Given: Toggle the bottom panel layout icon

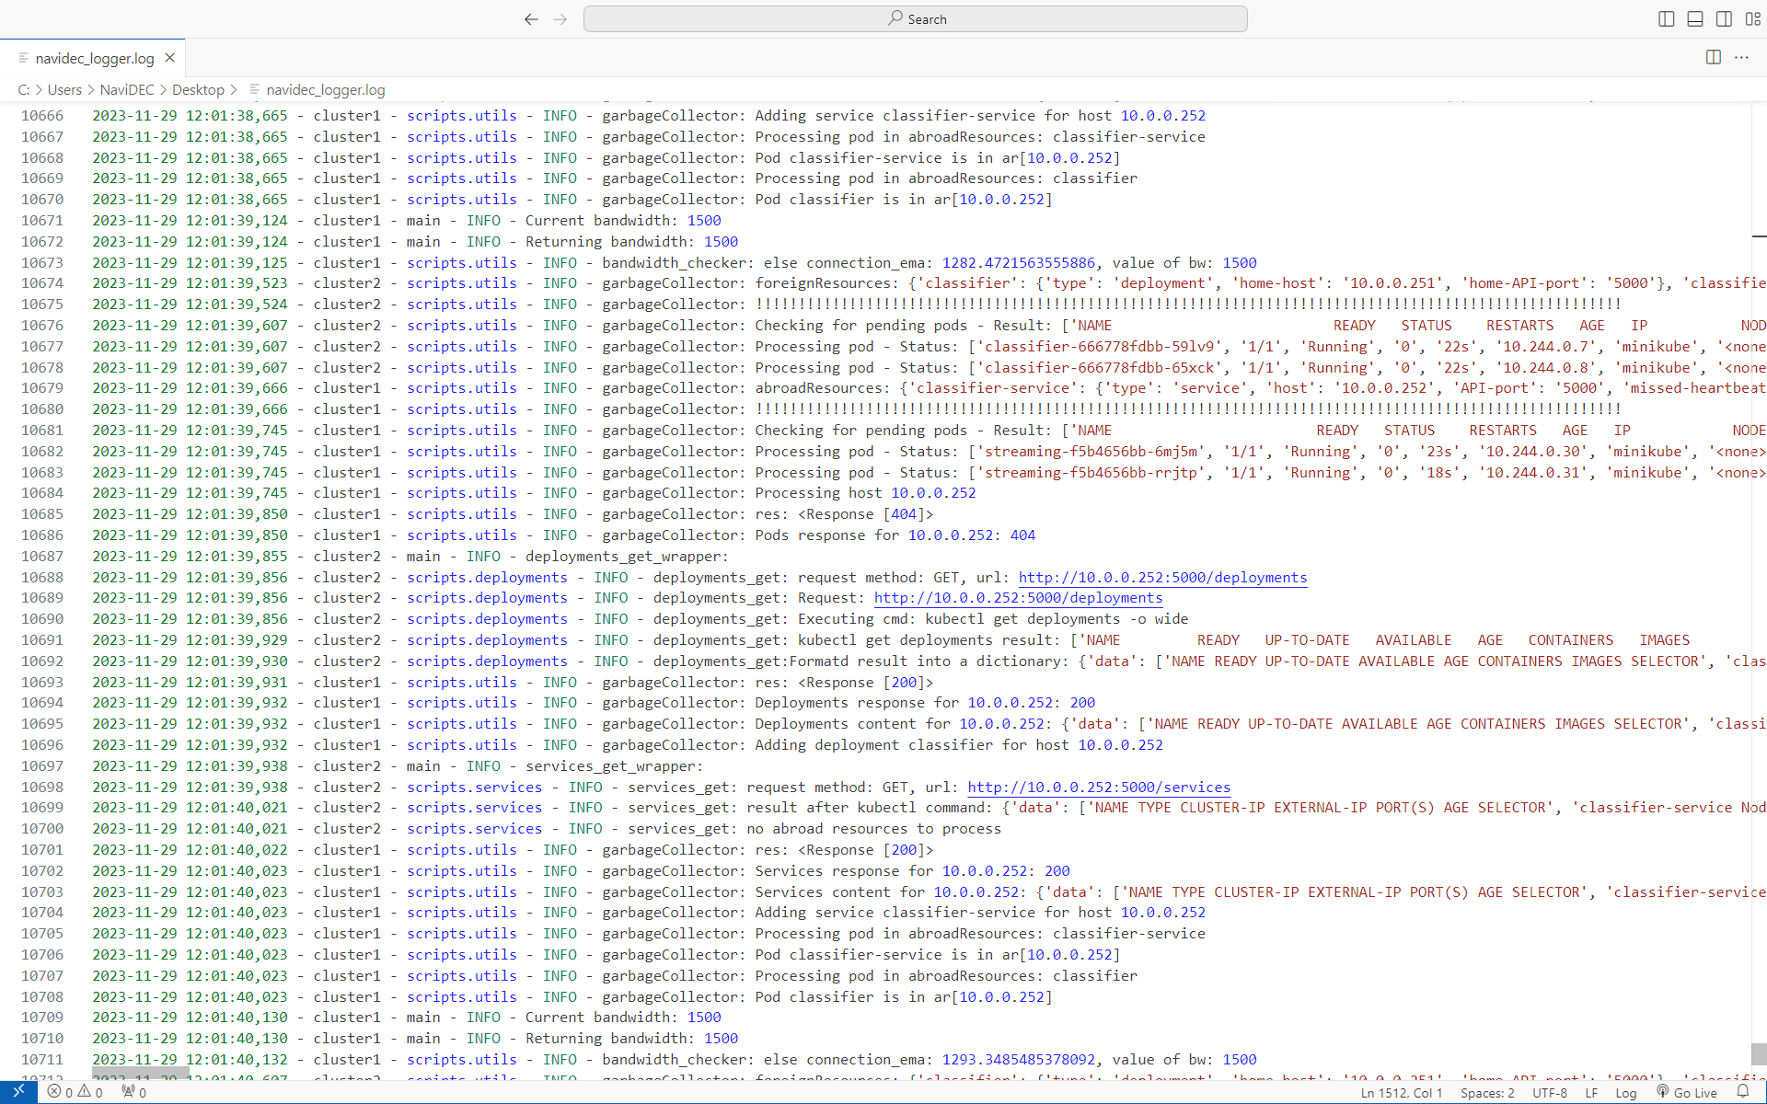Looking at the screenshot, I should tap(1695, 19).
